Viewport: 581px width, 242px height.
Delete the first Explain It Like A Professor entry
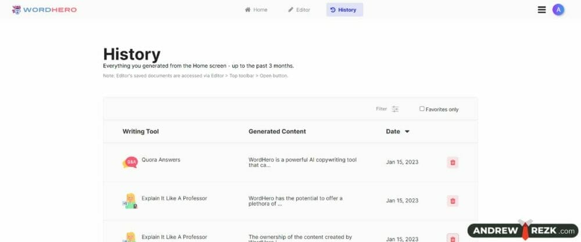pos(453,201)
